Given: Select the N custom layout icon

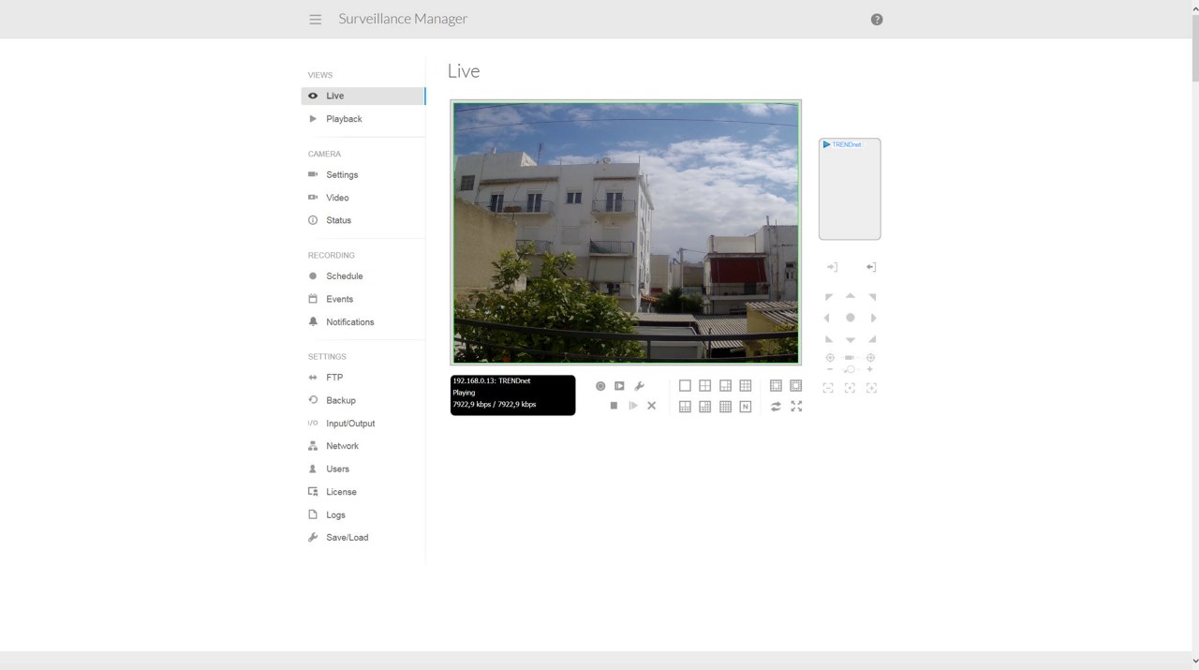Looking at the screenshot, I should click(x=746, y=407).
